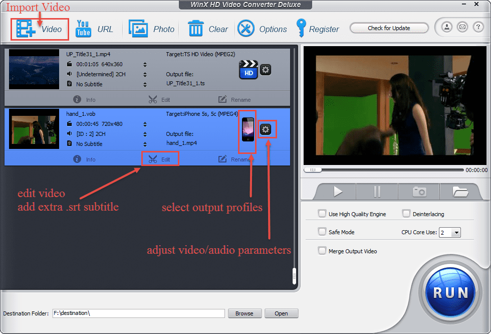The height and width of the screenshot is (334, 491).
Task: Open the Options wrench icon
Action: (246, 29)
